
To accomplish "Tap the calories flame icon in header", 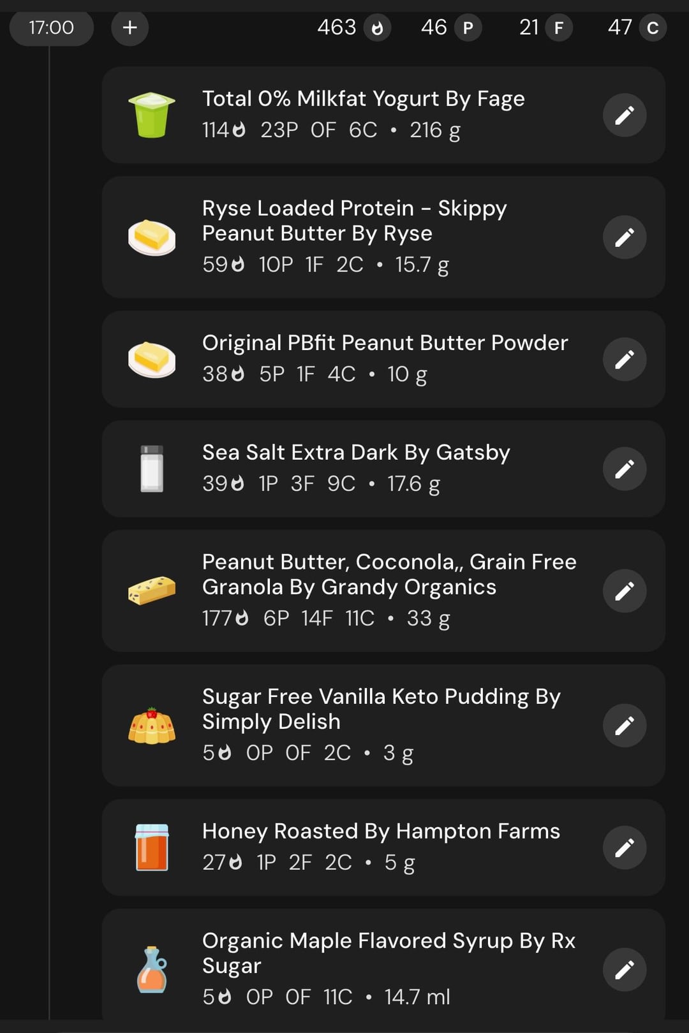I will coord(377,28).
